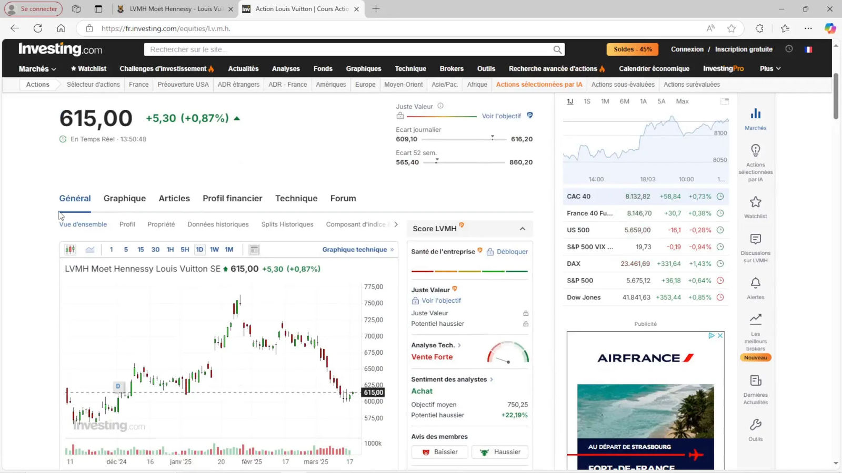Click the Soldes -45% button
Viewport: 842px width, 473px height.
tap(633, 49)
